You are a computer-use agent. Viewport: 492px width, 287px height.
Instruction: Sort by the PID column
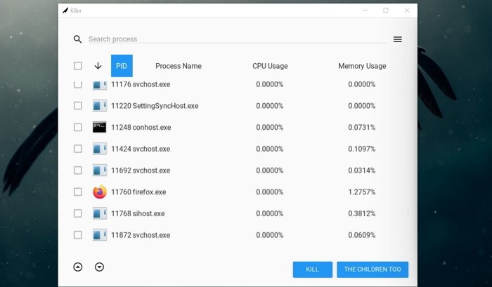pyautogui.click(x=122, y=66)
